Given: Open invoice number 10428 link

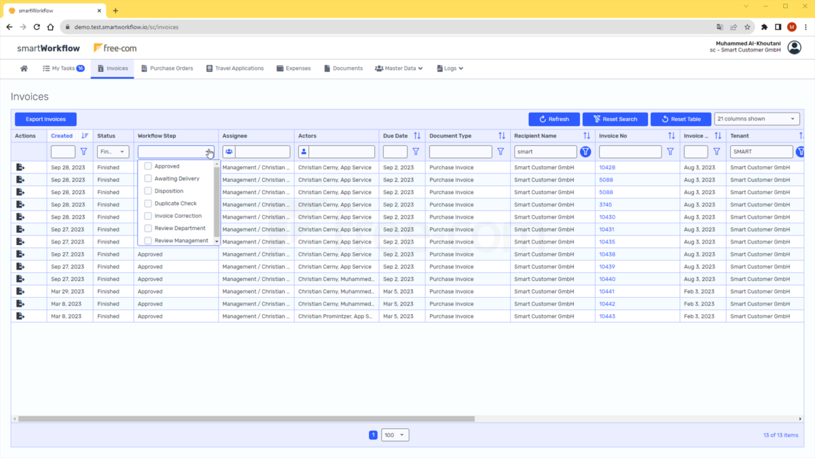Looking at the screenshot, I should click(609, 168).
